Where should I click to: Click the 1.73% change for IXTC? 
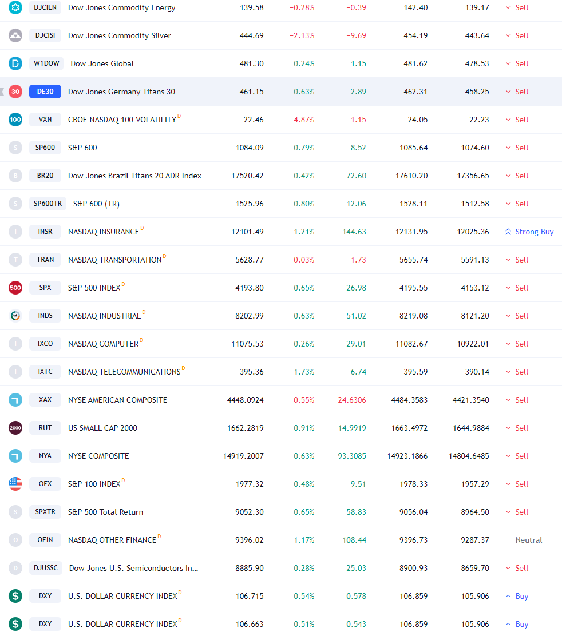(304, 372)
